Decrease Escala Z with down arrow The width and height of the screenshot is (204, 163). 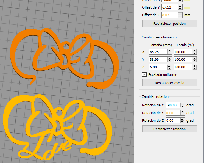[x=195, y=68]
